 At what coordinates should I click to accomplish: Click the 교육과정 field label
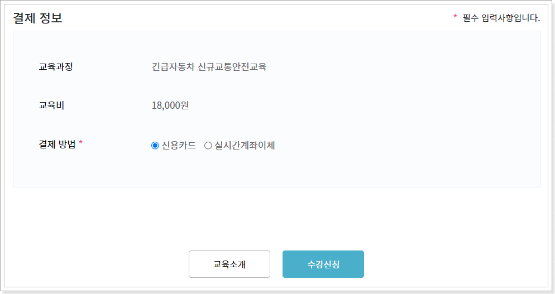(56, 66)
